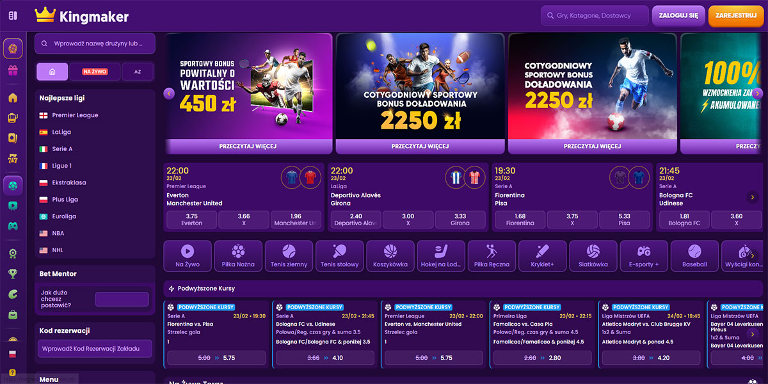Open the Premier League link
The width and height of the screenshot is (768, 384).
click(x=76, y=115)
